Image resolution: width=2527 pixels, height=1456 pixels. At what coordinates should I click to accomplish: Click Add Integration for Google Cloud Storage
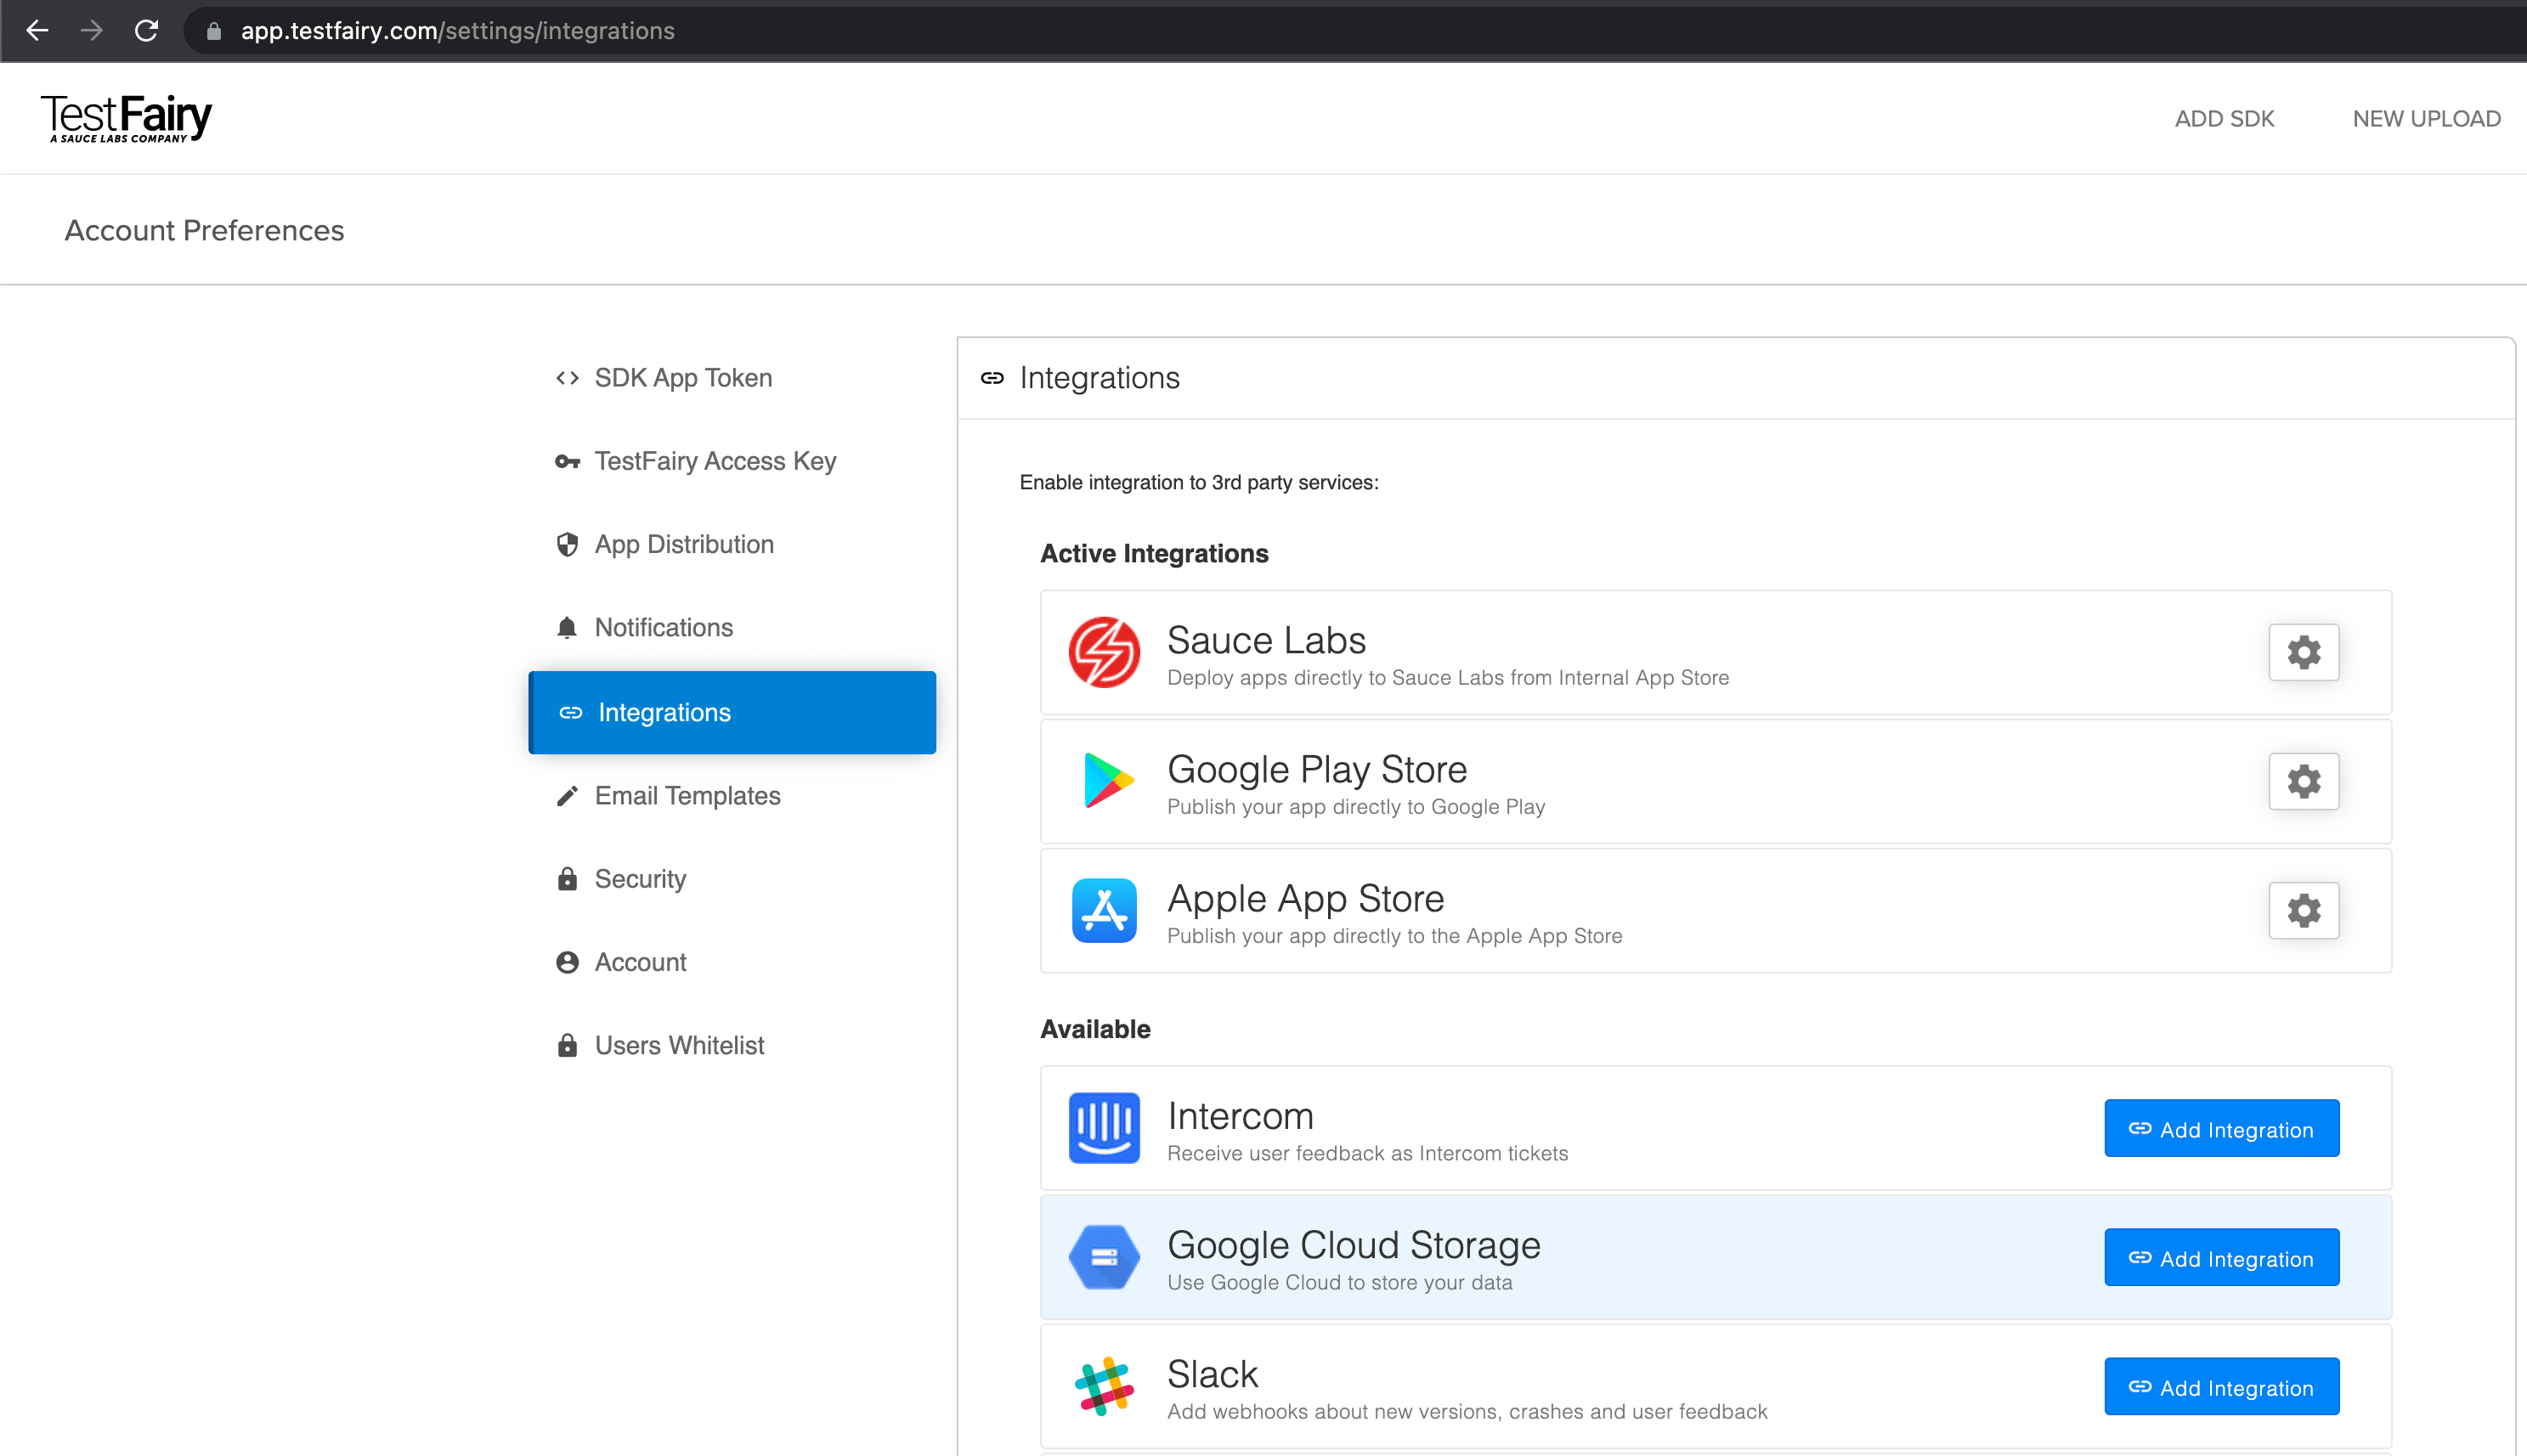click(2222, 1258)
